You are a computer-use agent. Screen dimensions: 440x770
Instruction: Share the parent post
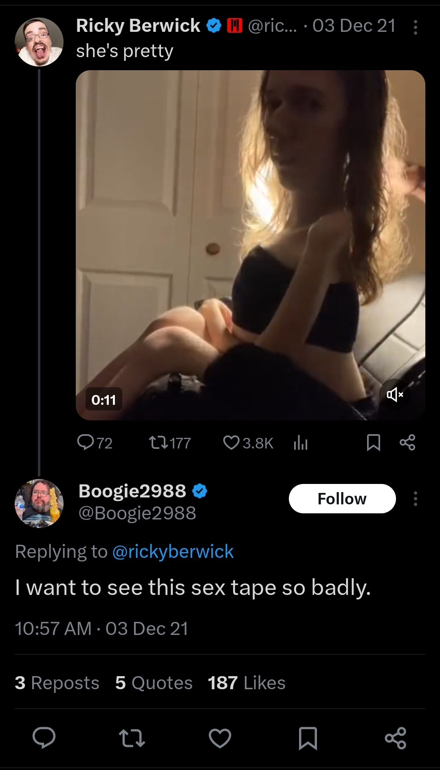[407, 443]
